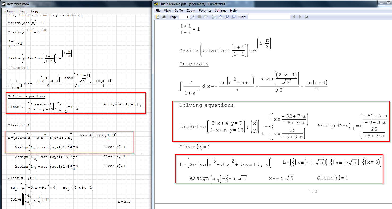Click the Find Next arrow
This screenshot has width=392, height=209.
[300, 17]
